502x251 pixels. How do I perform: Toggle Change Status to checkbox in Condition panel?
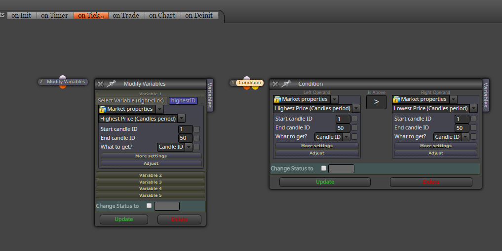[x=324, y=168]
